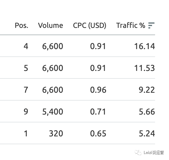Click the 0.71 CPC value

pos(98,112)
